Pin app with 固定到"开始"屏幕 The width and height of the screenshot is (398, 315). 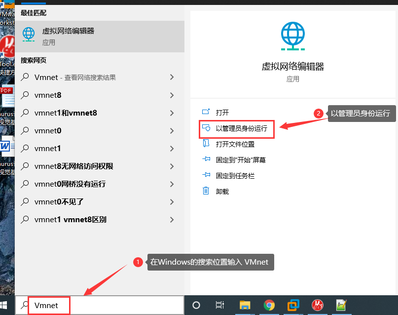click(x=241, y=160)
